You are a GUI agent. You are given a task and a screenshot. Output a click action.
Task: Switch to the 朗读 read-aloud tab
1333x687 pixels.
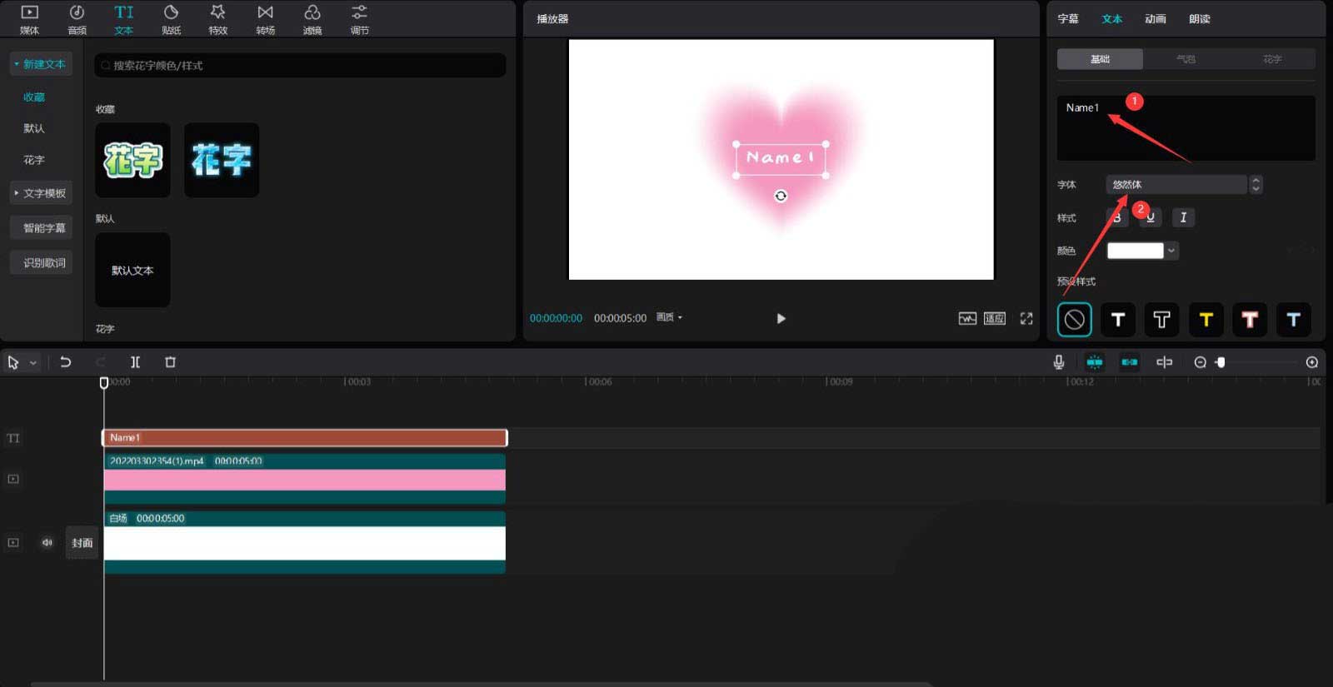pos(1199,19)
